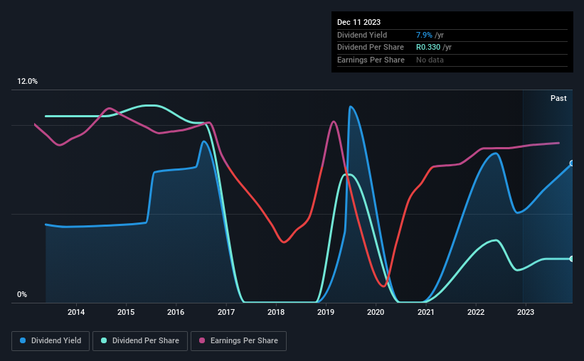Viewport: 584px width, 361px height.
Task: Toggle the Dividend Yield legend button
Action: pyautogui.click(x=51, y=341)
